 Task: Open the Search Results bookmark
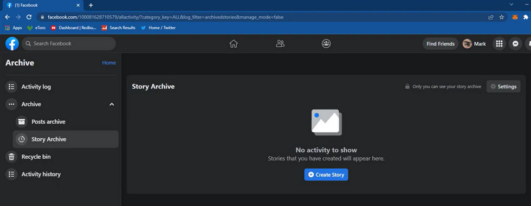point(119,28)
